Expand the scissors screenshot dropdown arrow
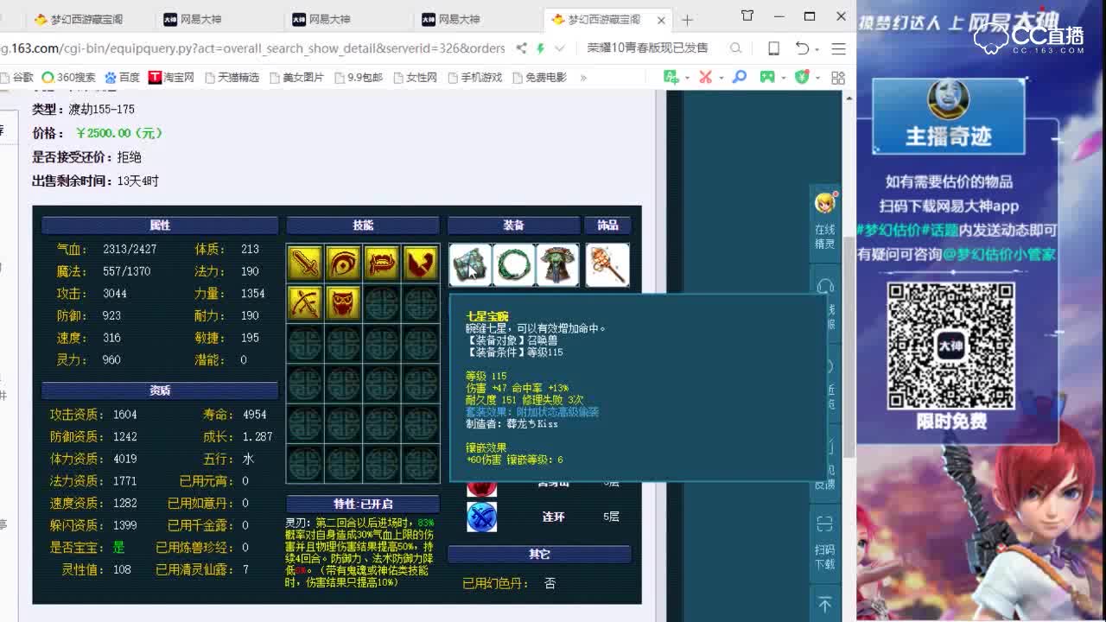 (721, 77)
